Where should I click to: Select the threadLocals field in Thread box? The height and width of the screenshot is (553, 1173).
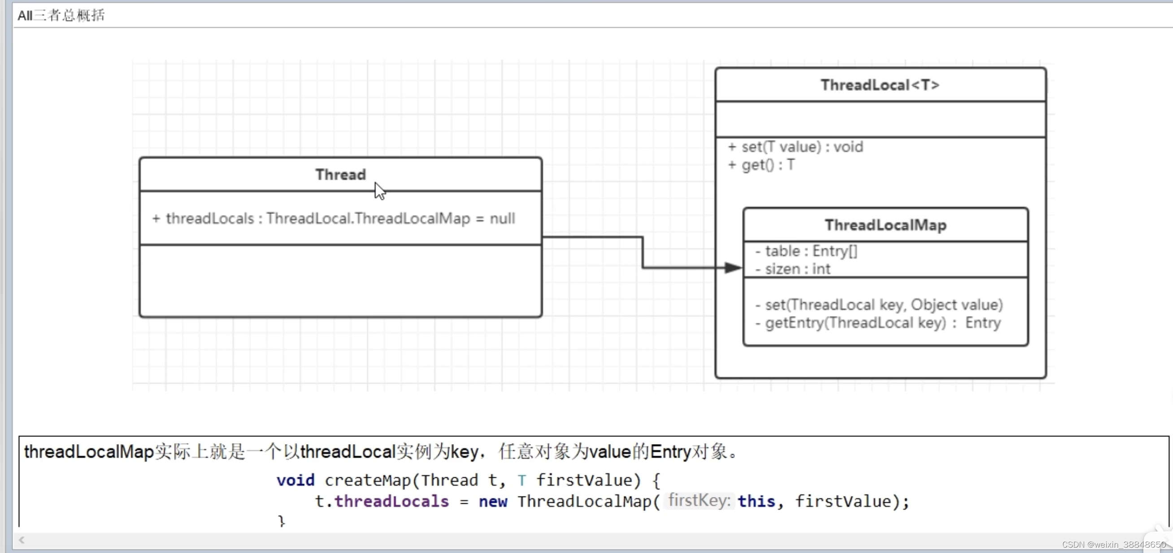coord(334,219)
